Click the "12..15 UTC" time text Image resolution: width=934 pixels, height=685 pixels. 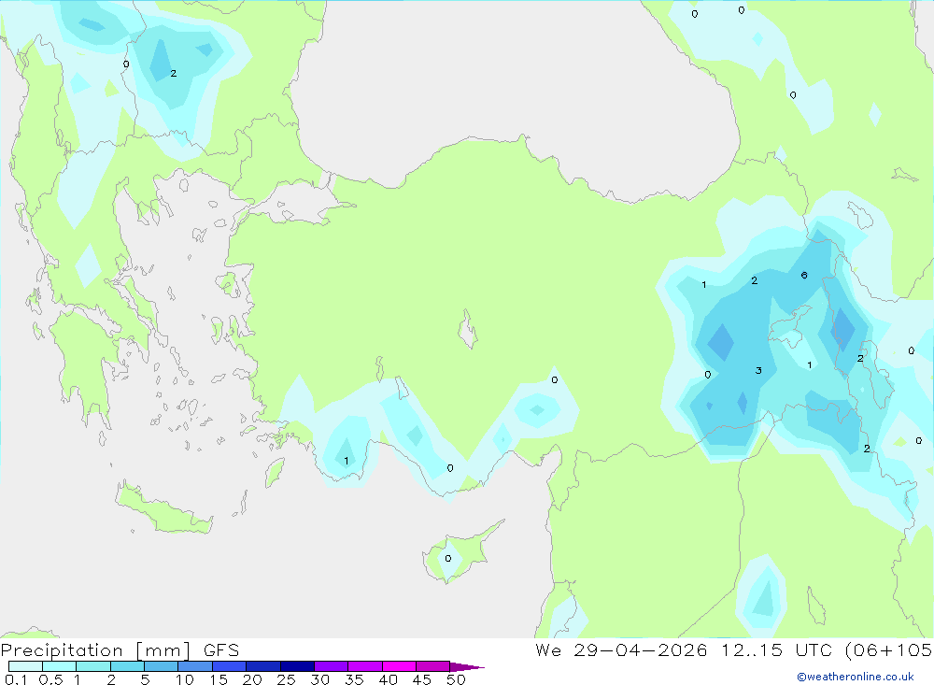pyautogui.click(x=776, y=649)
